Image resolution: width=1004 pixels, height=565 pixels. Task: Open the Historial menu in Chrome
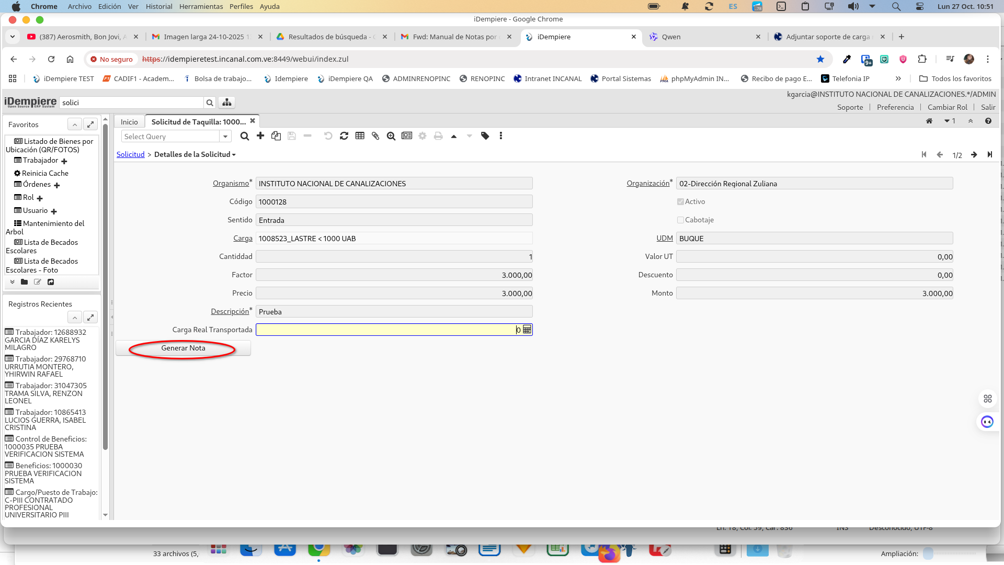pos(158,6)
